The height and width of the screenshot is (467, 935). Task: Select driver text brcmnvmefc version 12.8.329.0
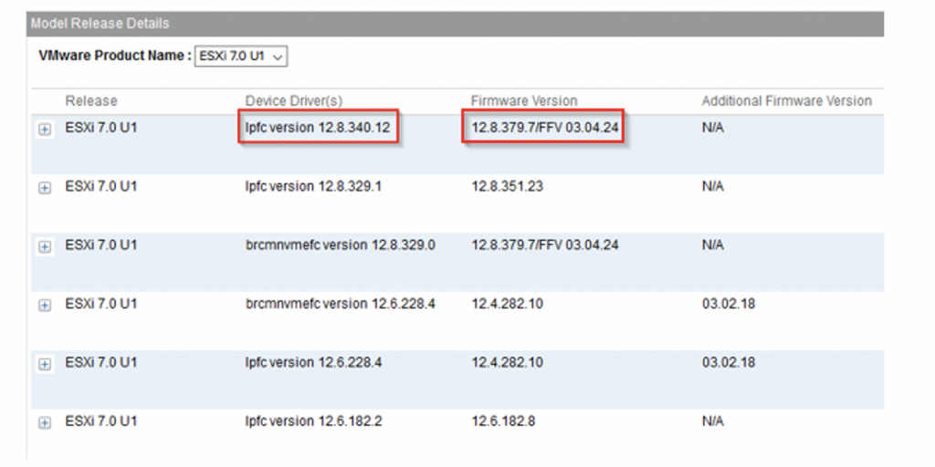340,244
